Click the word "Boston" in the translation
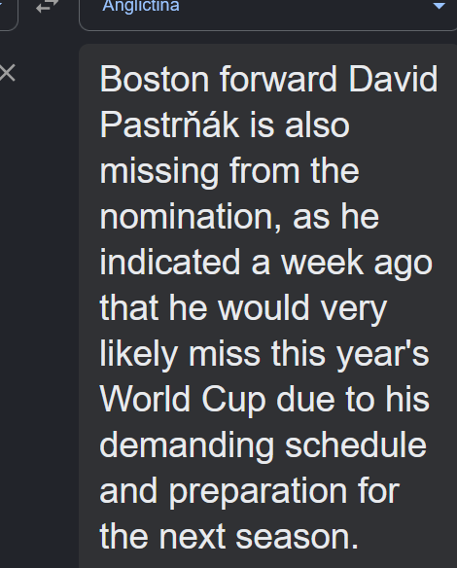Image resolution: width=457 pixels, height=568 pixels. 155,80
